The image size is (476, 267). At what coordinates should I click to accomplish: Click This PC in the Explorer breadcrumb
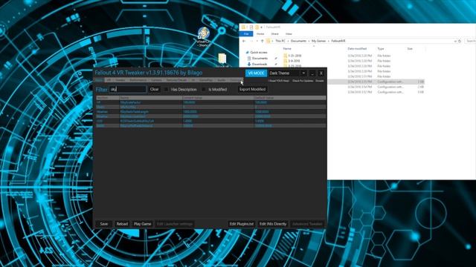(280, 41)
